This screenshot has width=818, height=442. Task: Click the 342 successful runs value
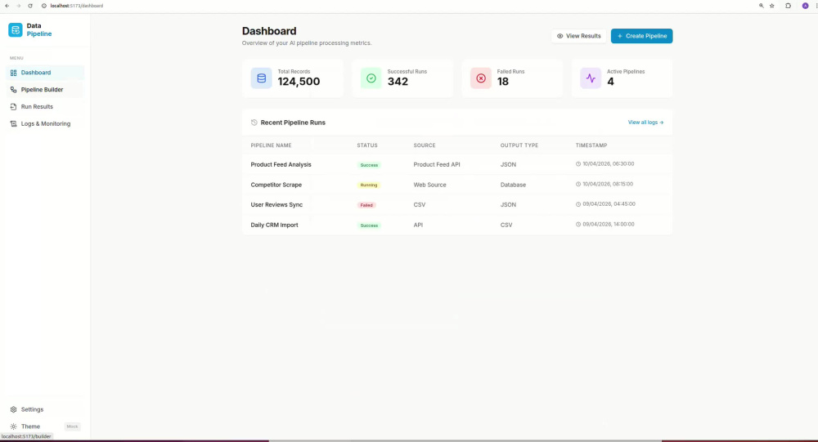[x=398, y=82]
